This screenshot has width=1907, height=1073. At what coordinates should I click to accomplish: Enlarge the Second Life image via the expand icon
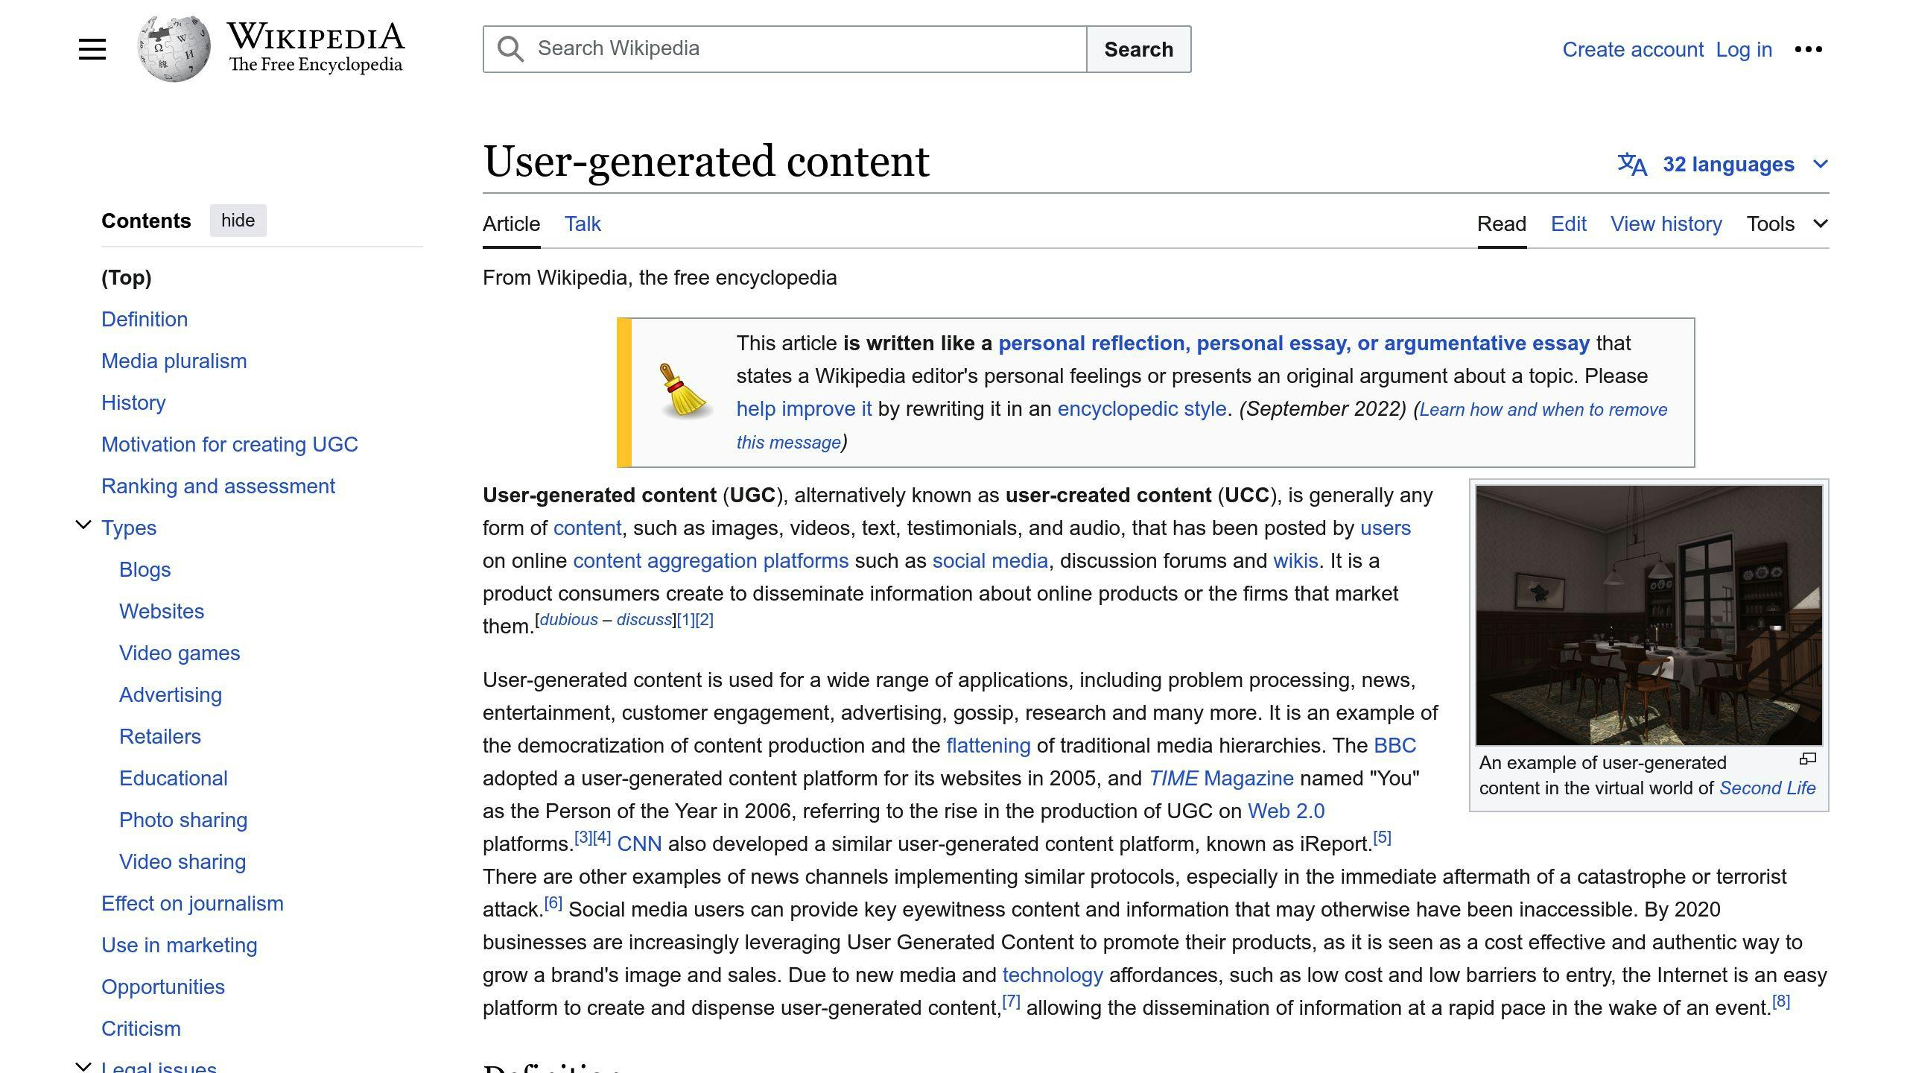coord(1808,758)
